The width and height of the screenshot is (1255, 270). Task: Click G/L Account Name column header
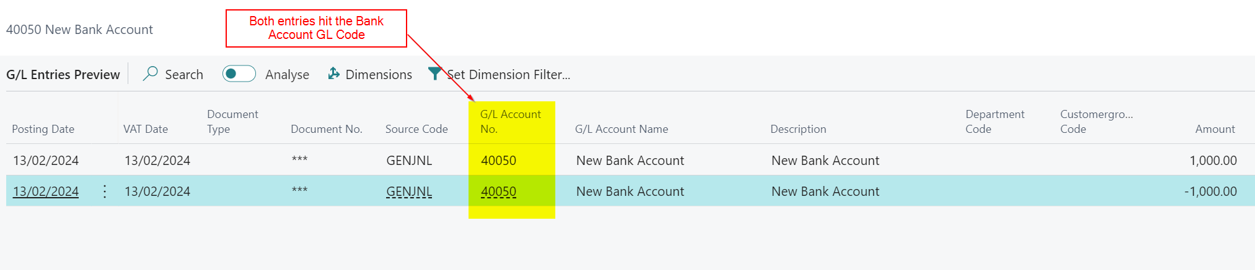[x=621, y=129]
